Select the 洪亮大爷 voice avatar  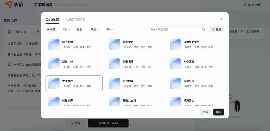(54, 64)
